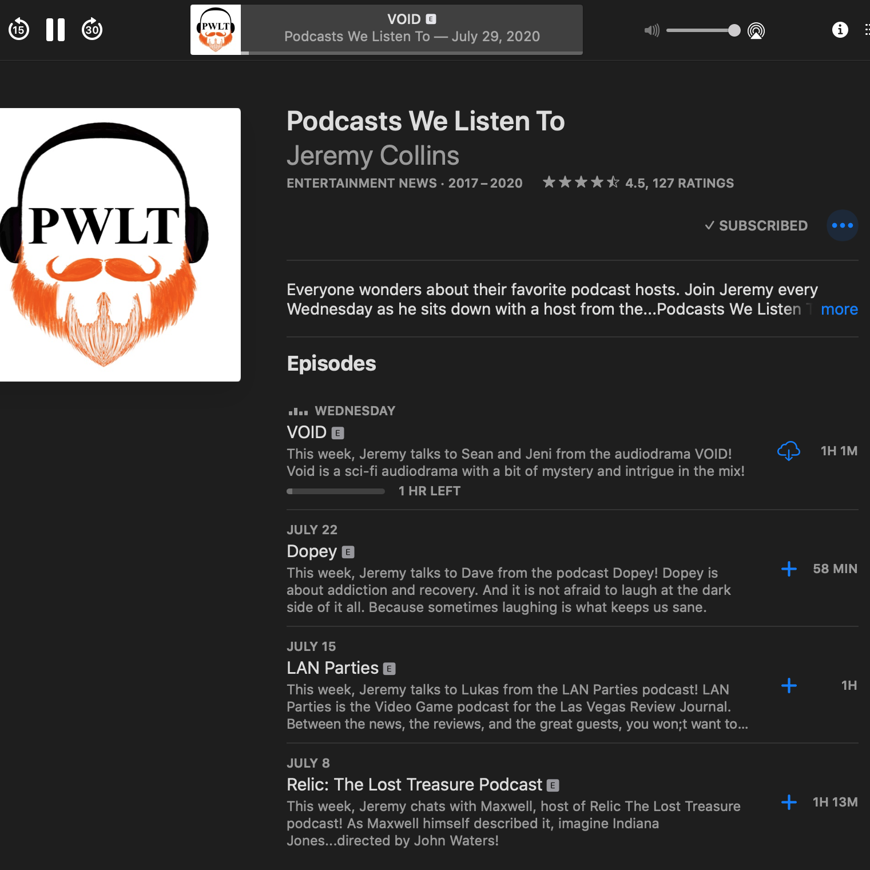
Task: Open the grid menu at top right
Action: pos(868,29)
